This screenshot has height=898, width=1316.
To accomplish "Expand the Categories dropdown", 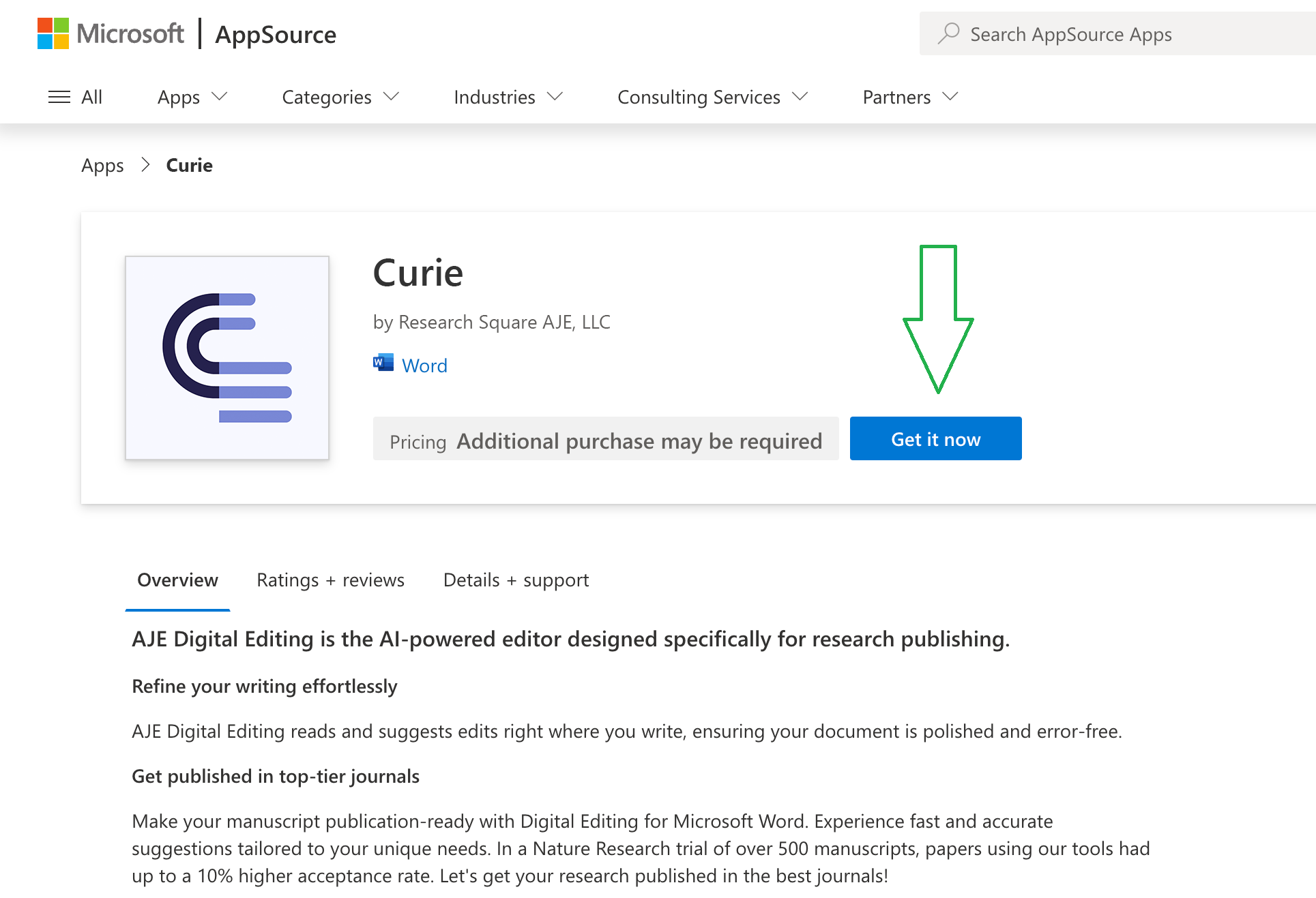I will 340,97.
